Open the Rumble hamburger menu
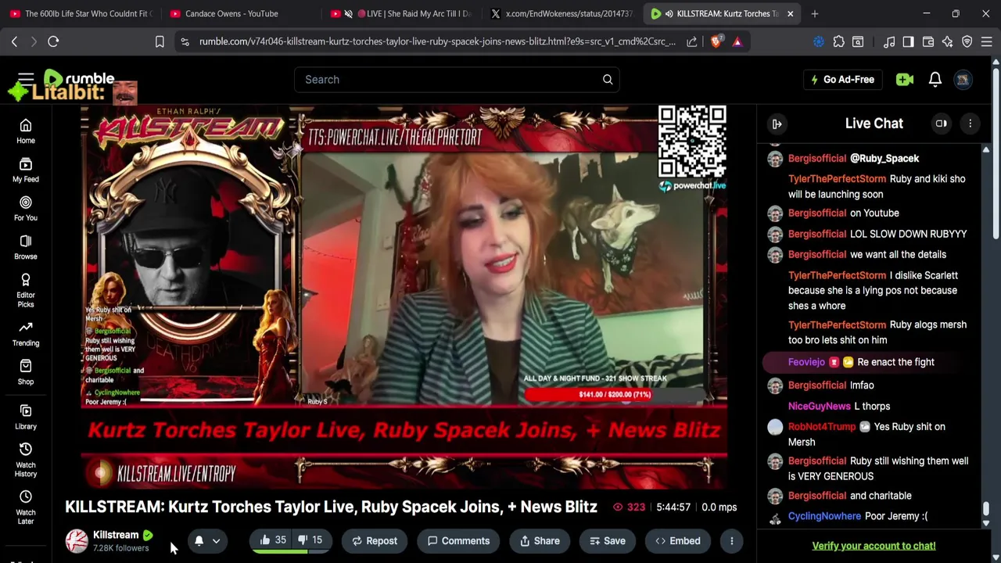 point(26,79)
